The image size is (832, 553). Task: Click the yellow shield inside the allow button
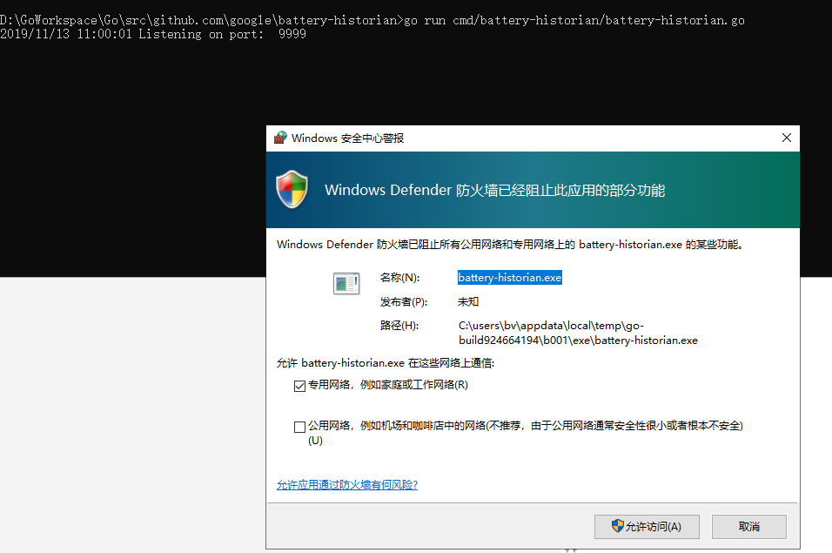(617, 526)
